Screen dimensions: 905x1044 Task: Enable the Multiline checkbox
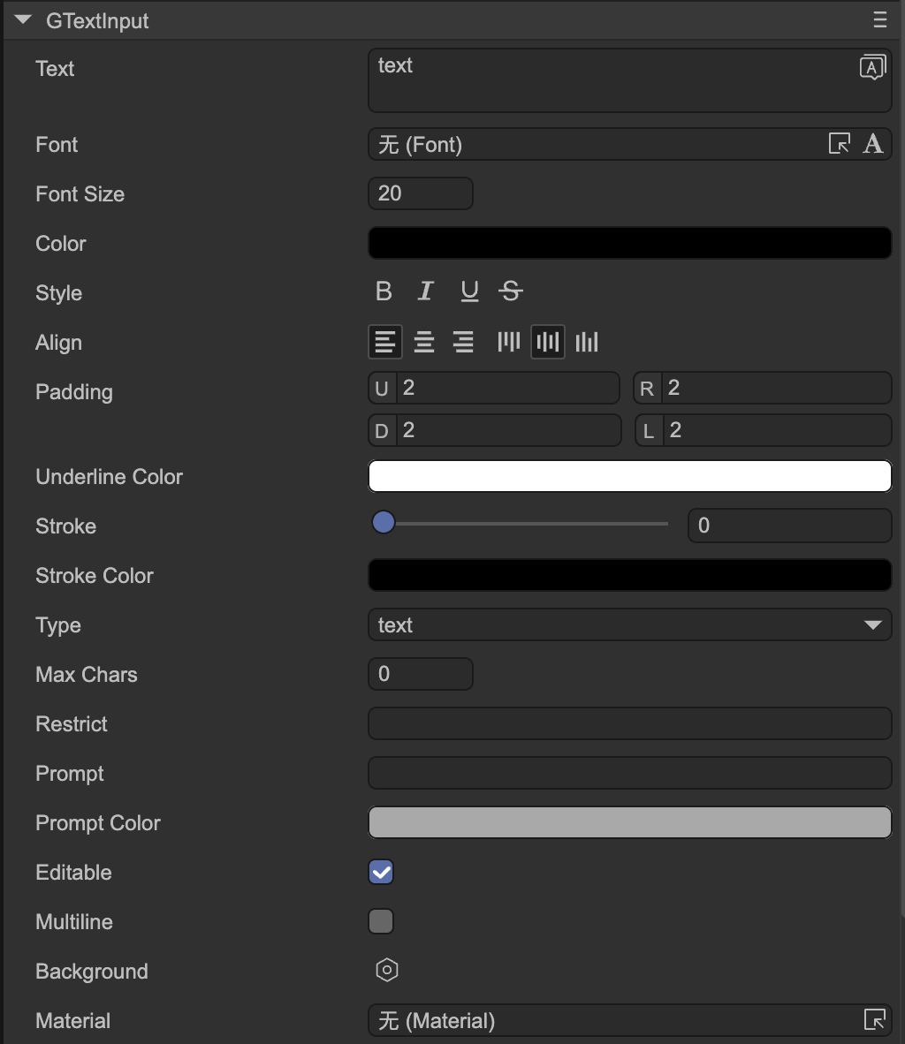point(381,921)
